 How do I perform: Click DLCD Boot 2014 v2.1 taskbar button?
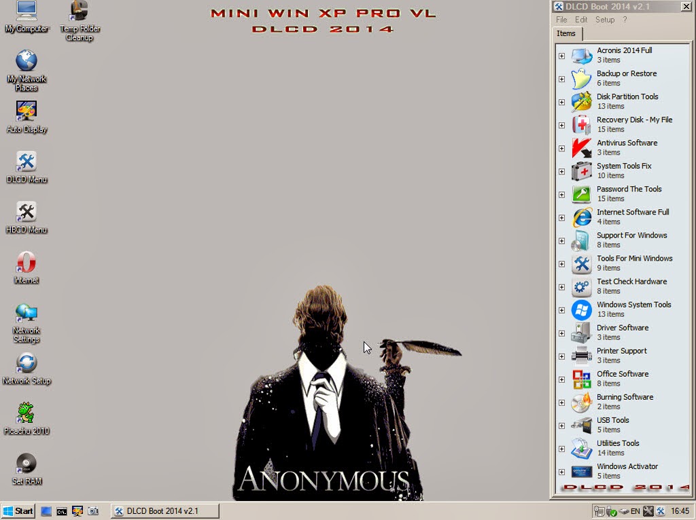point(164,511)
